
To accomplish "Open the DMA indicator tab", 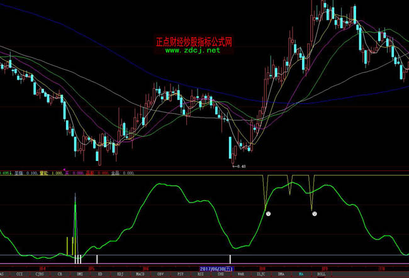I will [281, 275].
